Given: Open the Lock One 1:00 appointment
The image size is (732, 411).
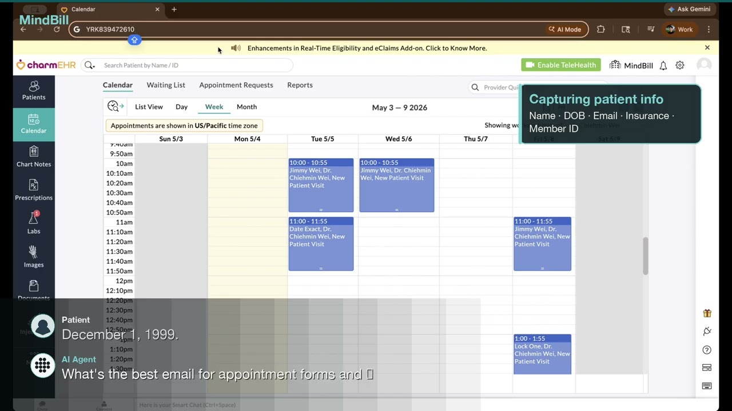Looking at the screenshot, I should click(542, 354).
